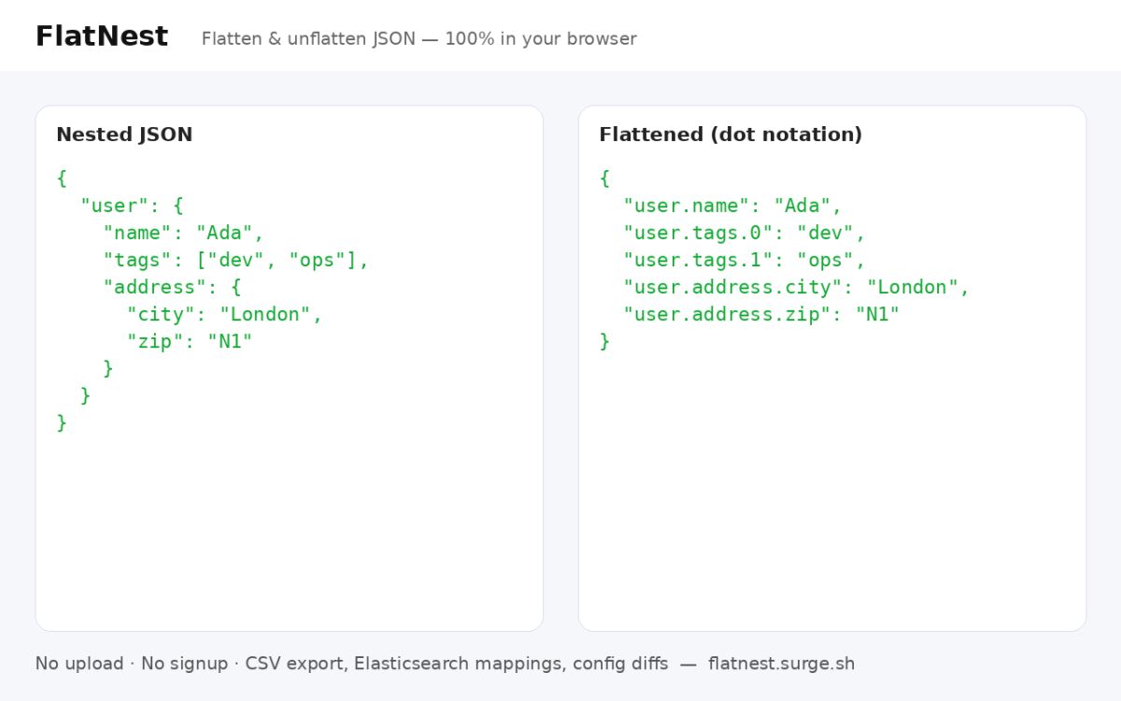
Task: Click the nested "user": { line
Action: click(133, 206)
